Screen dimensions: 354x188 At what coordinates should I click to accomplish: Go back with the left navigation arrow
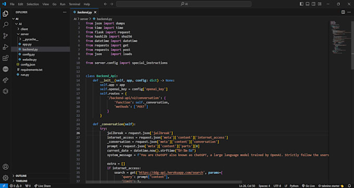coord(106,4)
